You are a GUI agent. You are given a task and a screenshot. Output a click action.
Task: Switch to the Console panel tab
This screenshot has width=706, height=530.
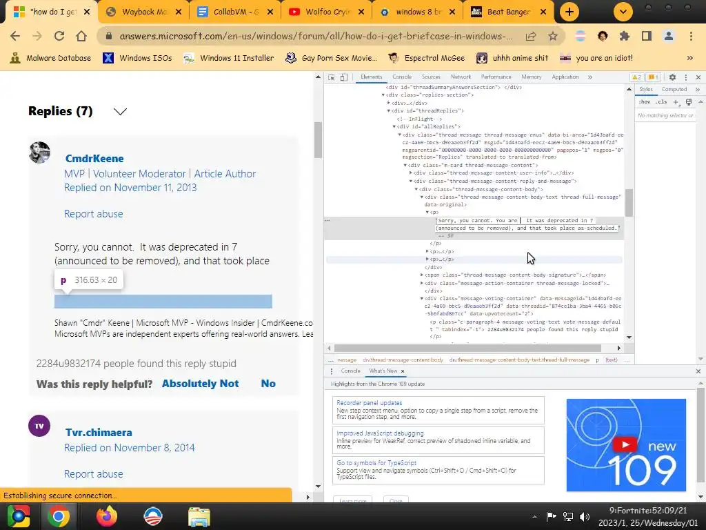(402, 77)
